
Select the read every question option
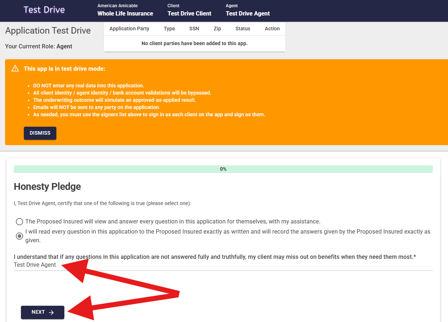pos(20,236)
